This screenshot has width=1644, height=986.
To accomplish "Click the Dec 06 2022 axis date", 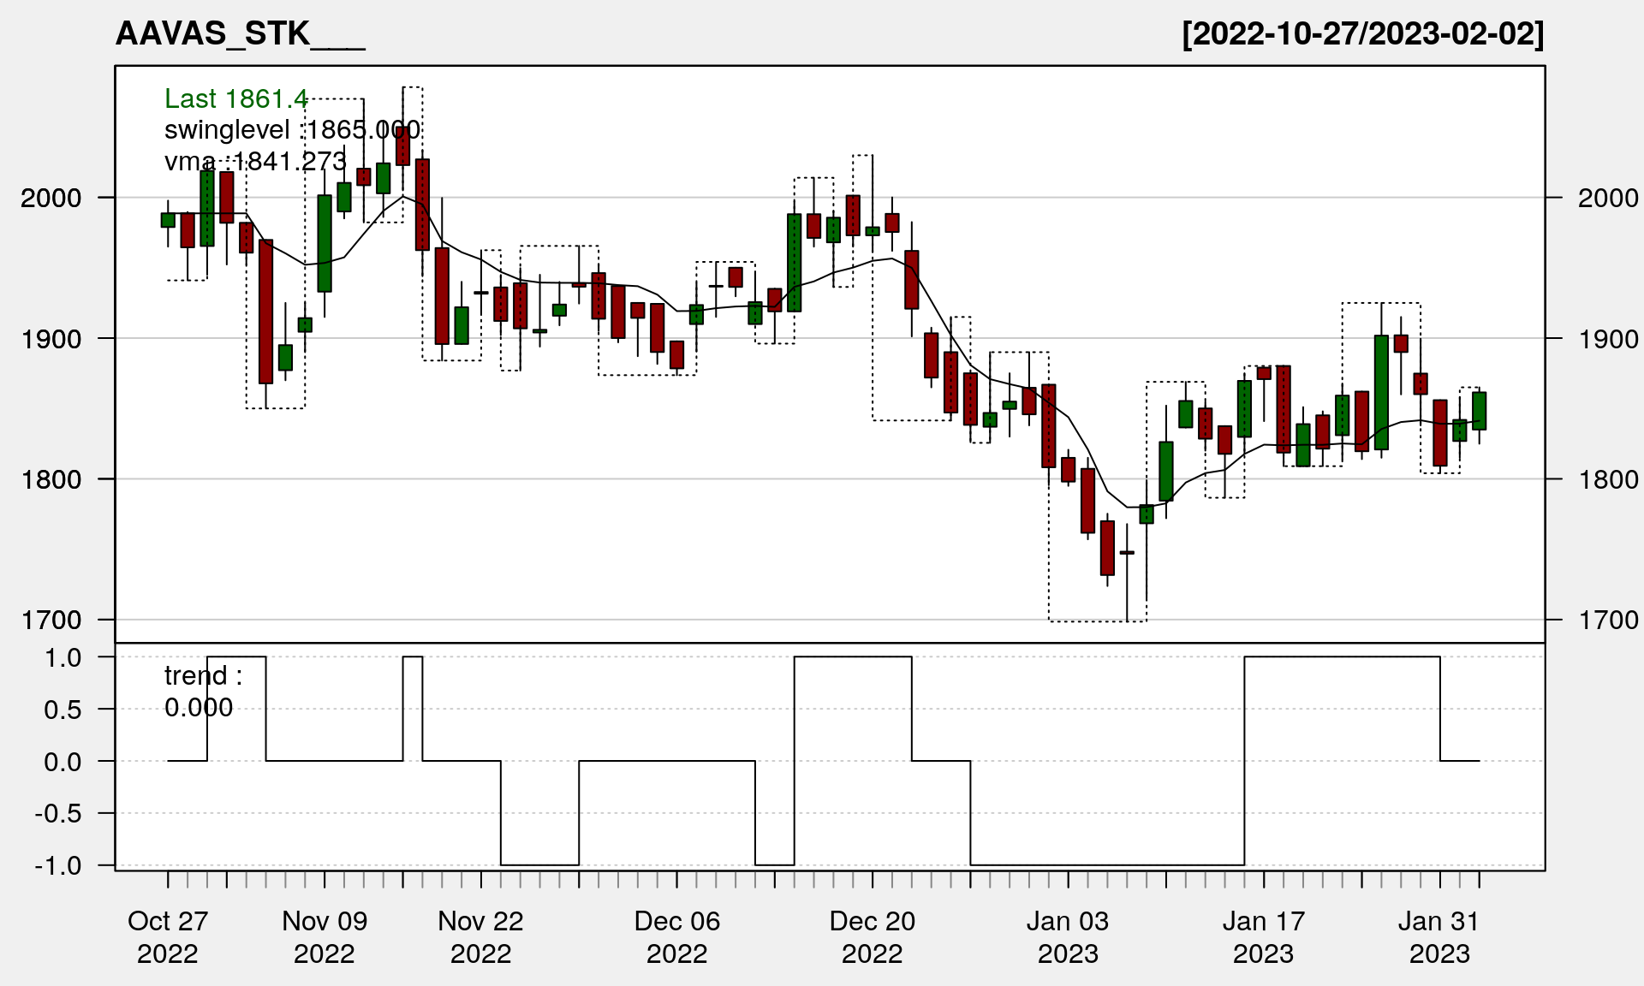I will [x=676, y=936].
